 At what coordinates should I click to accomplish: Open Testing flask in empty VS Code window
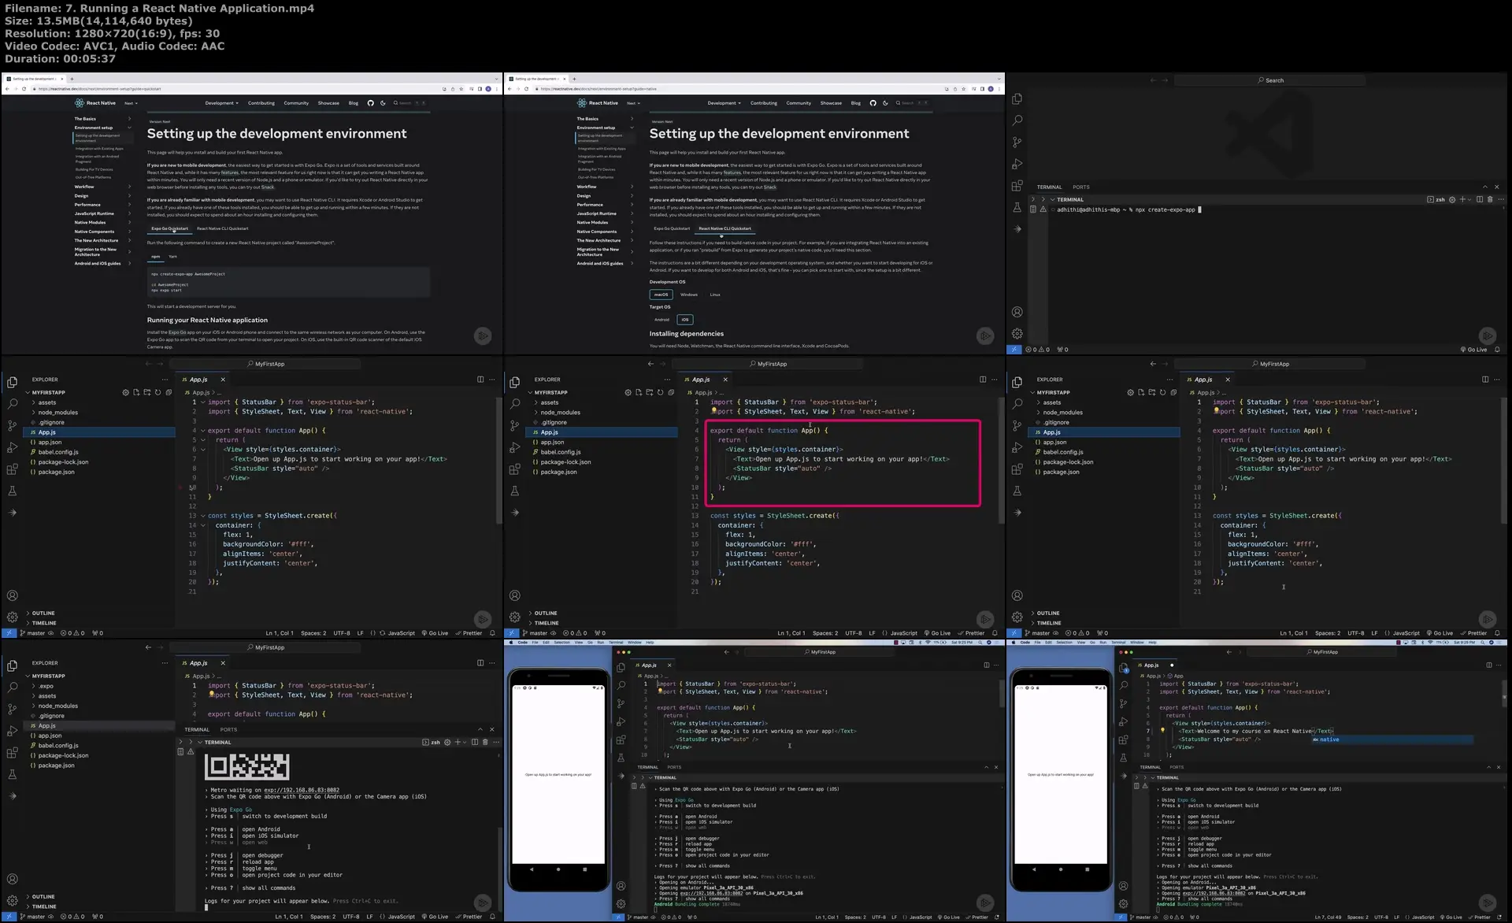tap(1017, 207)
